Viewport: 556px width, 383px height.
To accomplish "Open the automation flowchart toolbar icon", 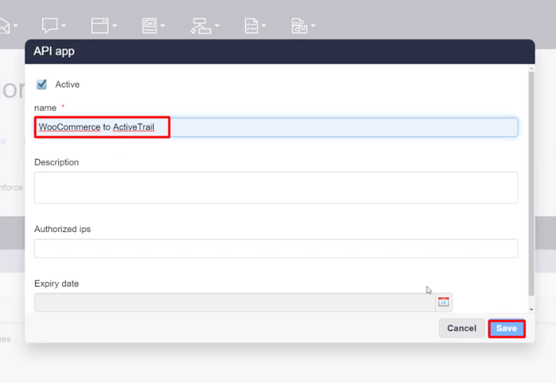I will [201, 26].
